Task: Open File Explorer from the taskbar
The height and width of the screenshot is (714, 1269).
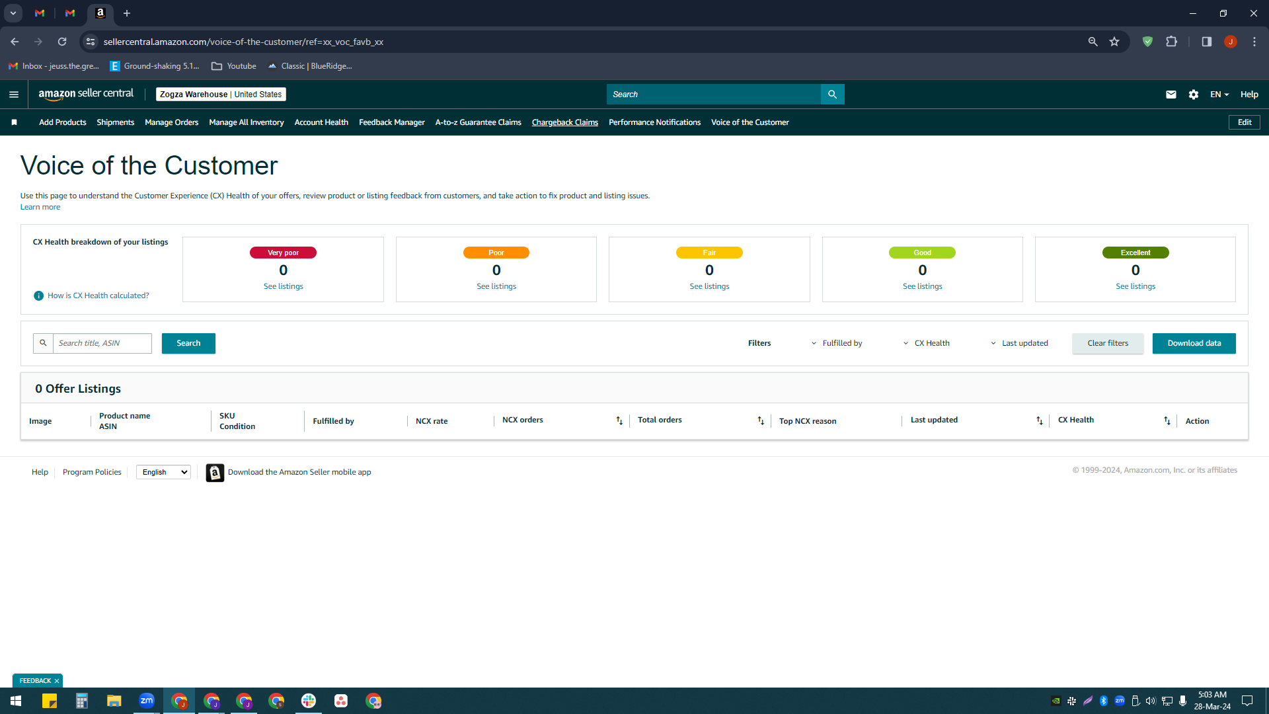Action: tap(114, 701)
